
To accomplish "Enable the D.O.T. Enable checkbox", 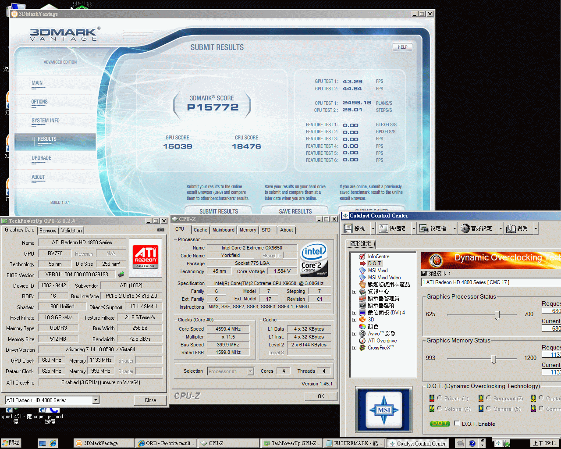I will pyautogui.click(x=457, y=424).
